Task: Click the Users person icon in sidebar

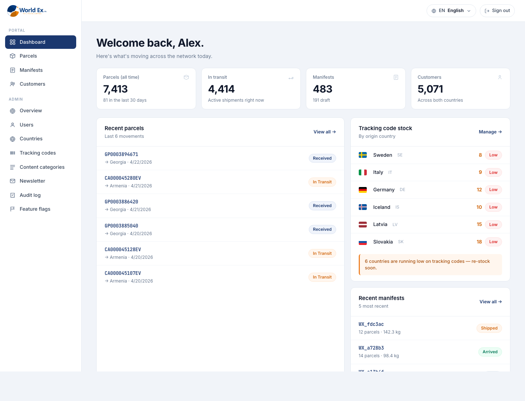Action: (12, 125)
